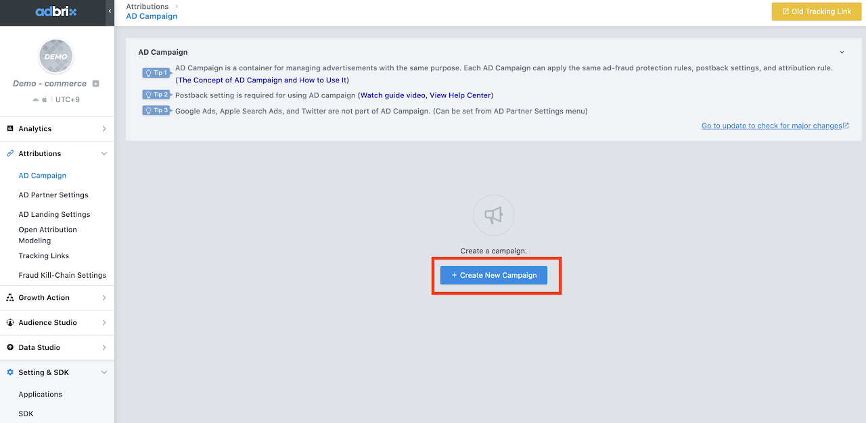
Task: Click the Growth Action hierarchy icon
Action: (10, 297)
